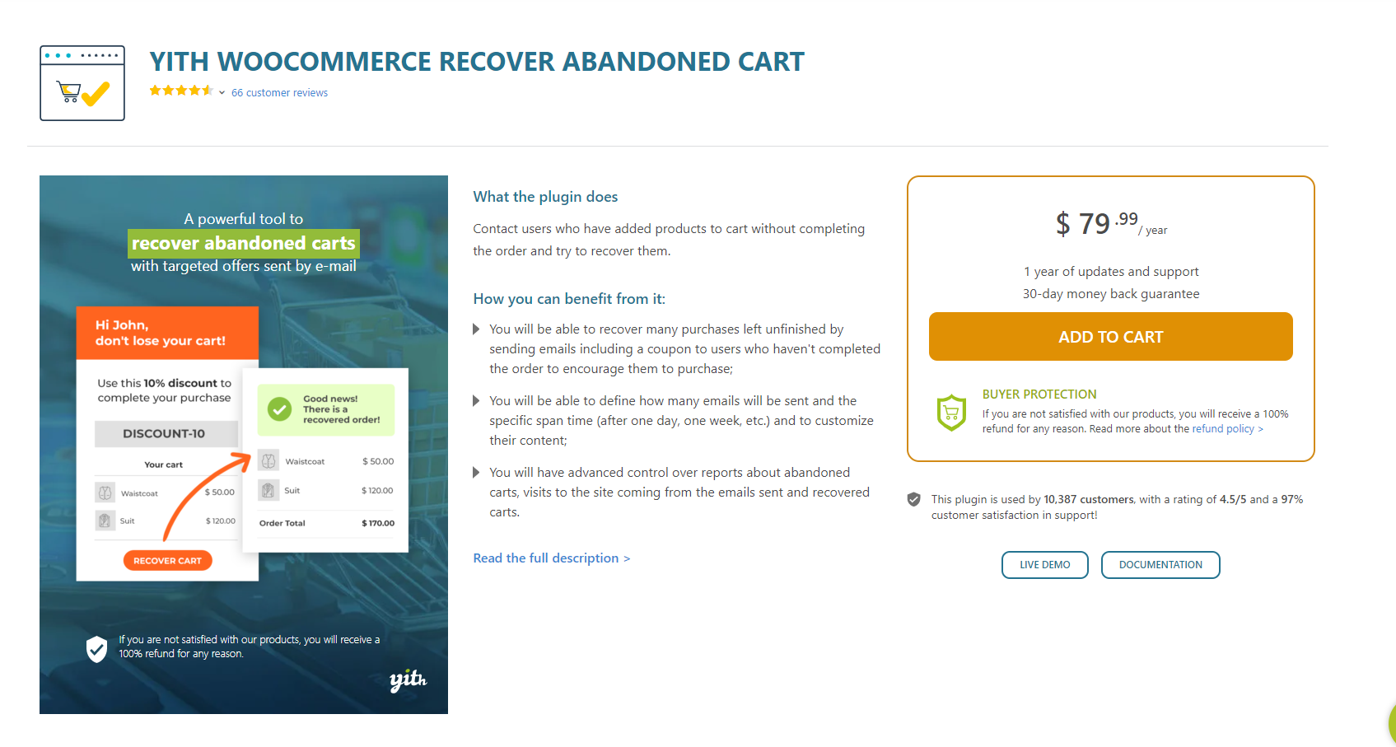Click the five-star rating icons
1396x747 pixels.
point(181,91)
